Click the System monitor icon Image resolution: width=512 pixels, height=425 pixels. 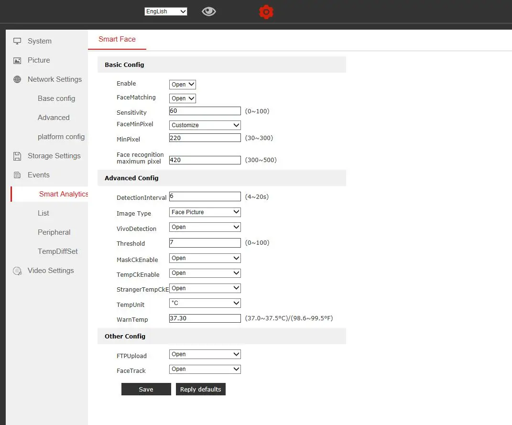pyautogui.click(x=17, y=41)
